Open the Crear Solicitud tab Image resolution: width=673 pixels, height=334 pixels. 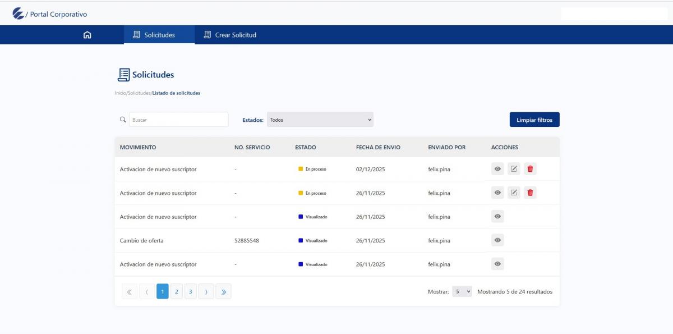tap(230, 35)
